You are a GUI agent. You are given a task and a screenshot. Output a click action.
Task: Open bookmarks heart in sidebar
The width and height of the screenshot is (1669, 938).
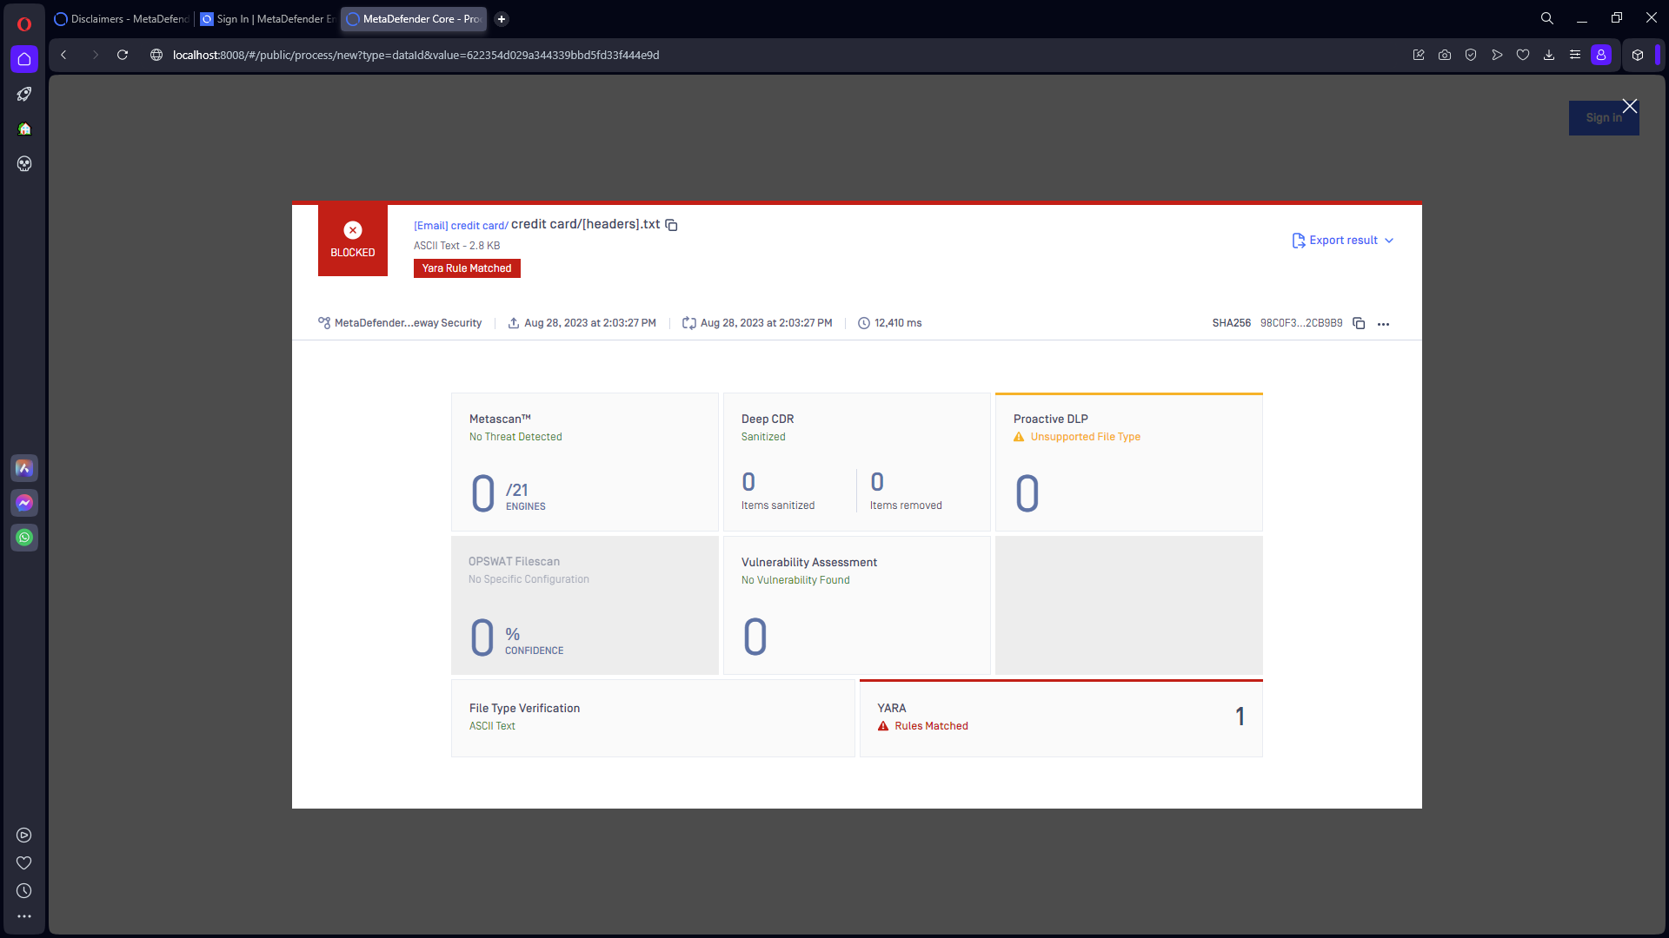(x=24, y=863)
